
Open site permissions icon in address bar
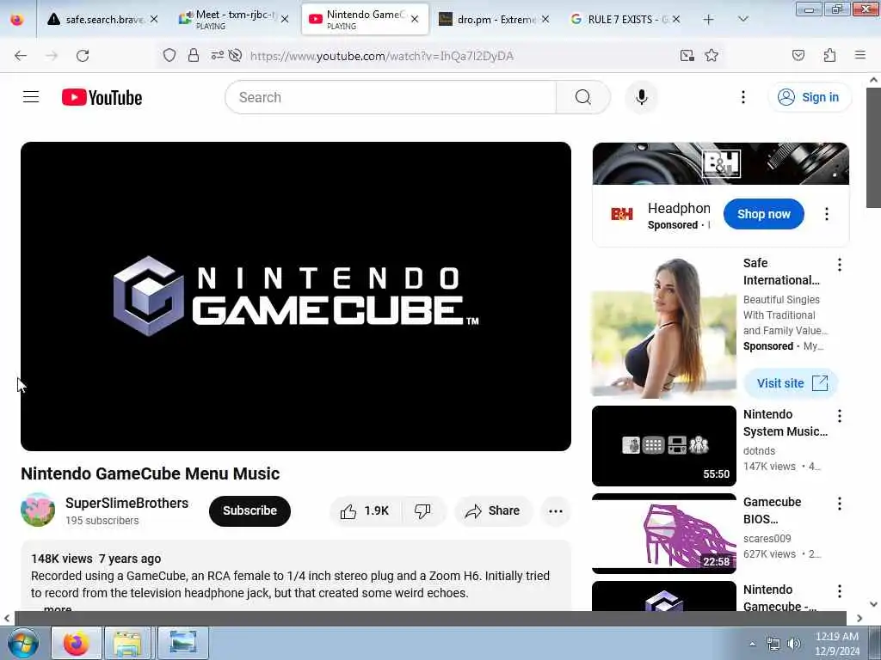click(218, 55)
